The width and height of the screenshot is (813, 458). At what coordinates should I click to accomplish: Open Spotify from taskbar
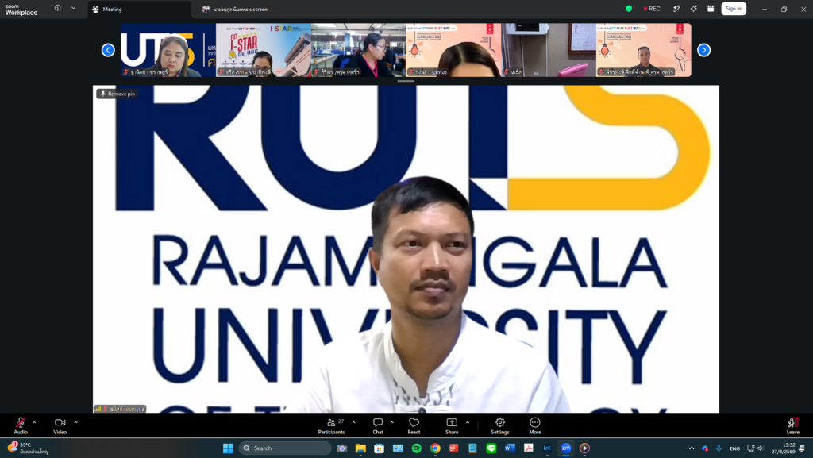click(x=416, y=448)
